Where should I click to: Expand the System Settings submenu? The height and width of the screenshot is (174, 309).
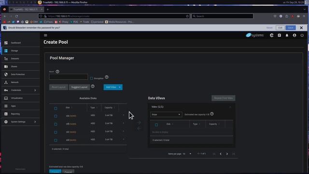35,122
